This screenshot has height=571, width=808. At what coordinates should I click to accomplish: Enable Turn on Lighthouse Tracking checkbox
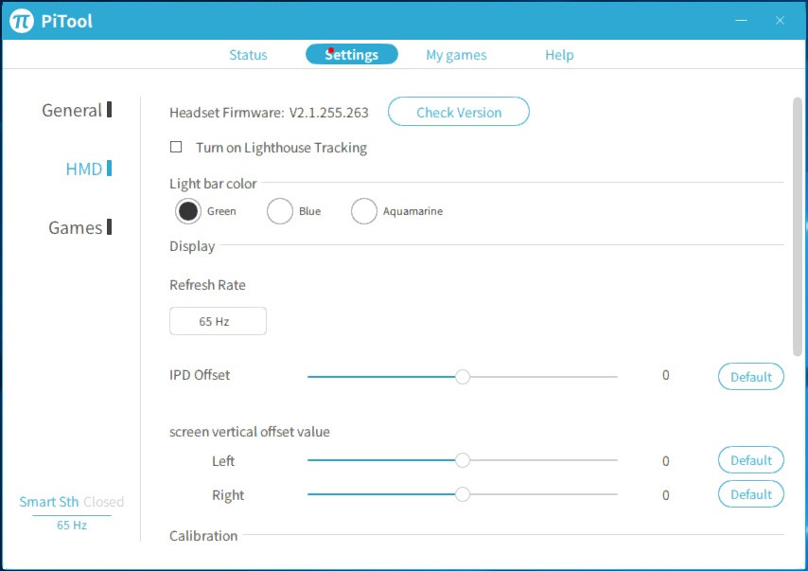point(176,147)
